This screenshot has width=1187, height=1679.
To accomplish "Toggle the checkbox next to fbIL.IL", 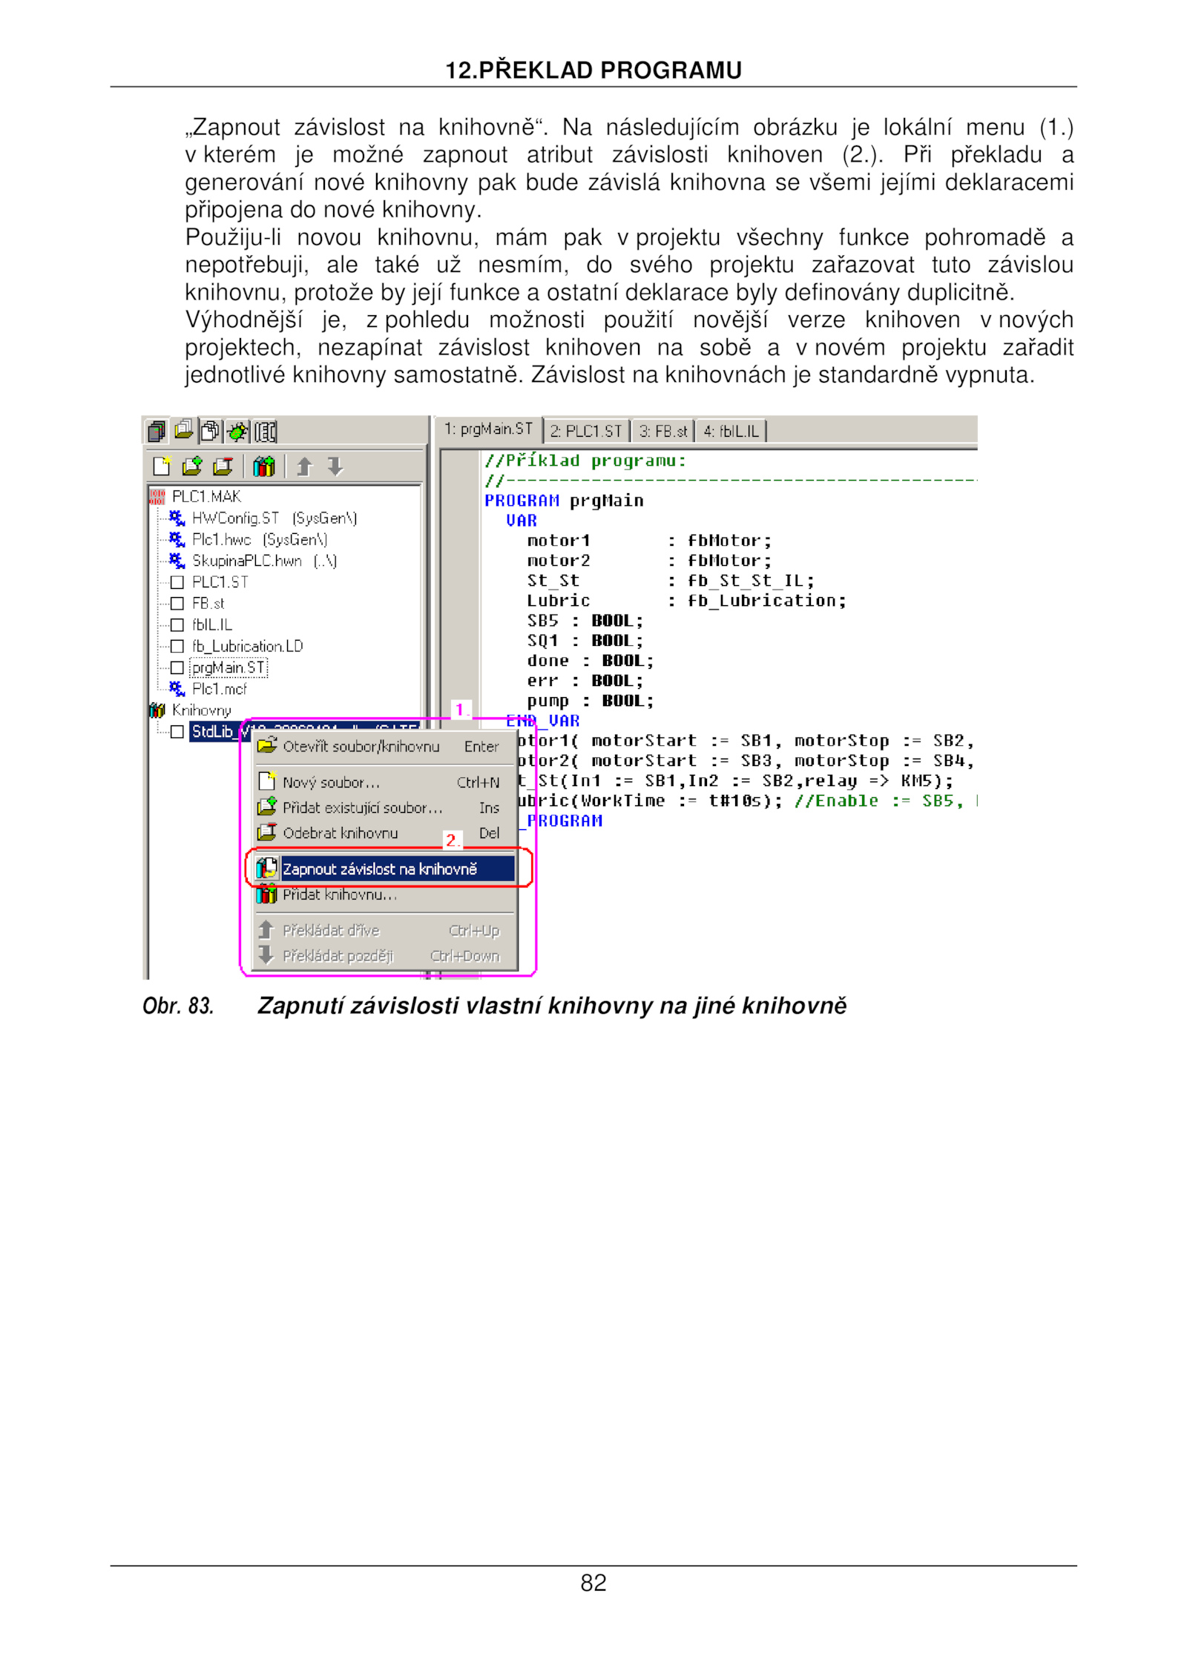I will coord(177,625).
